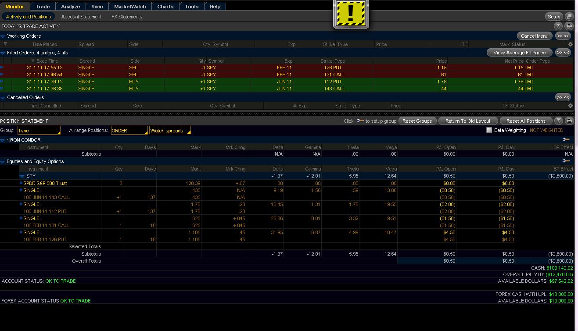Collapse the Filled Orders section
This screenshot has height=331, width=578.
(x=3, y=53)
